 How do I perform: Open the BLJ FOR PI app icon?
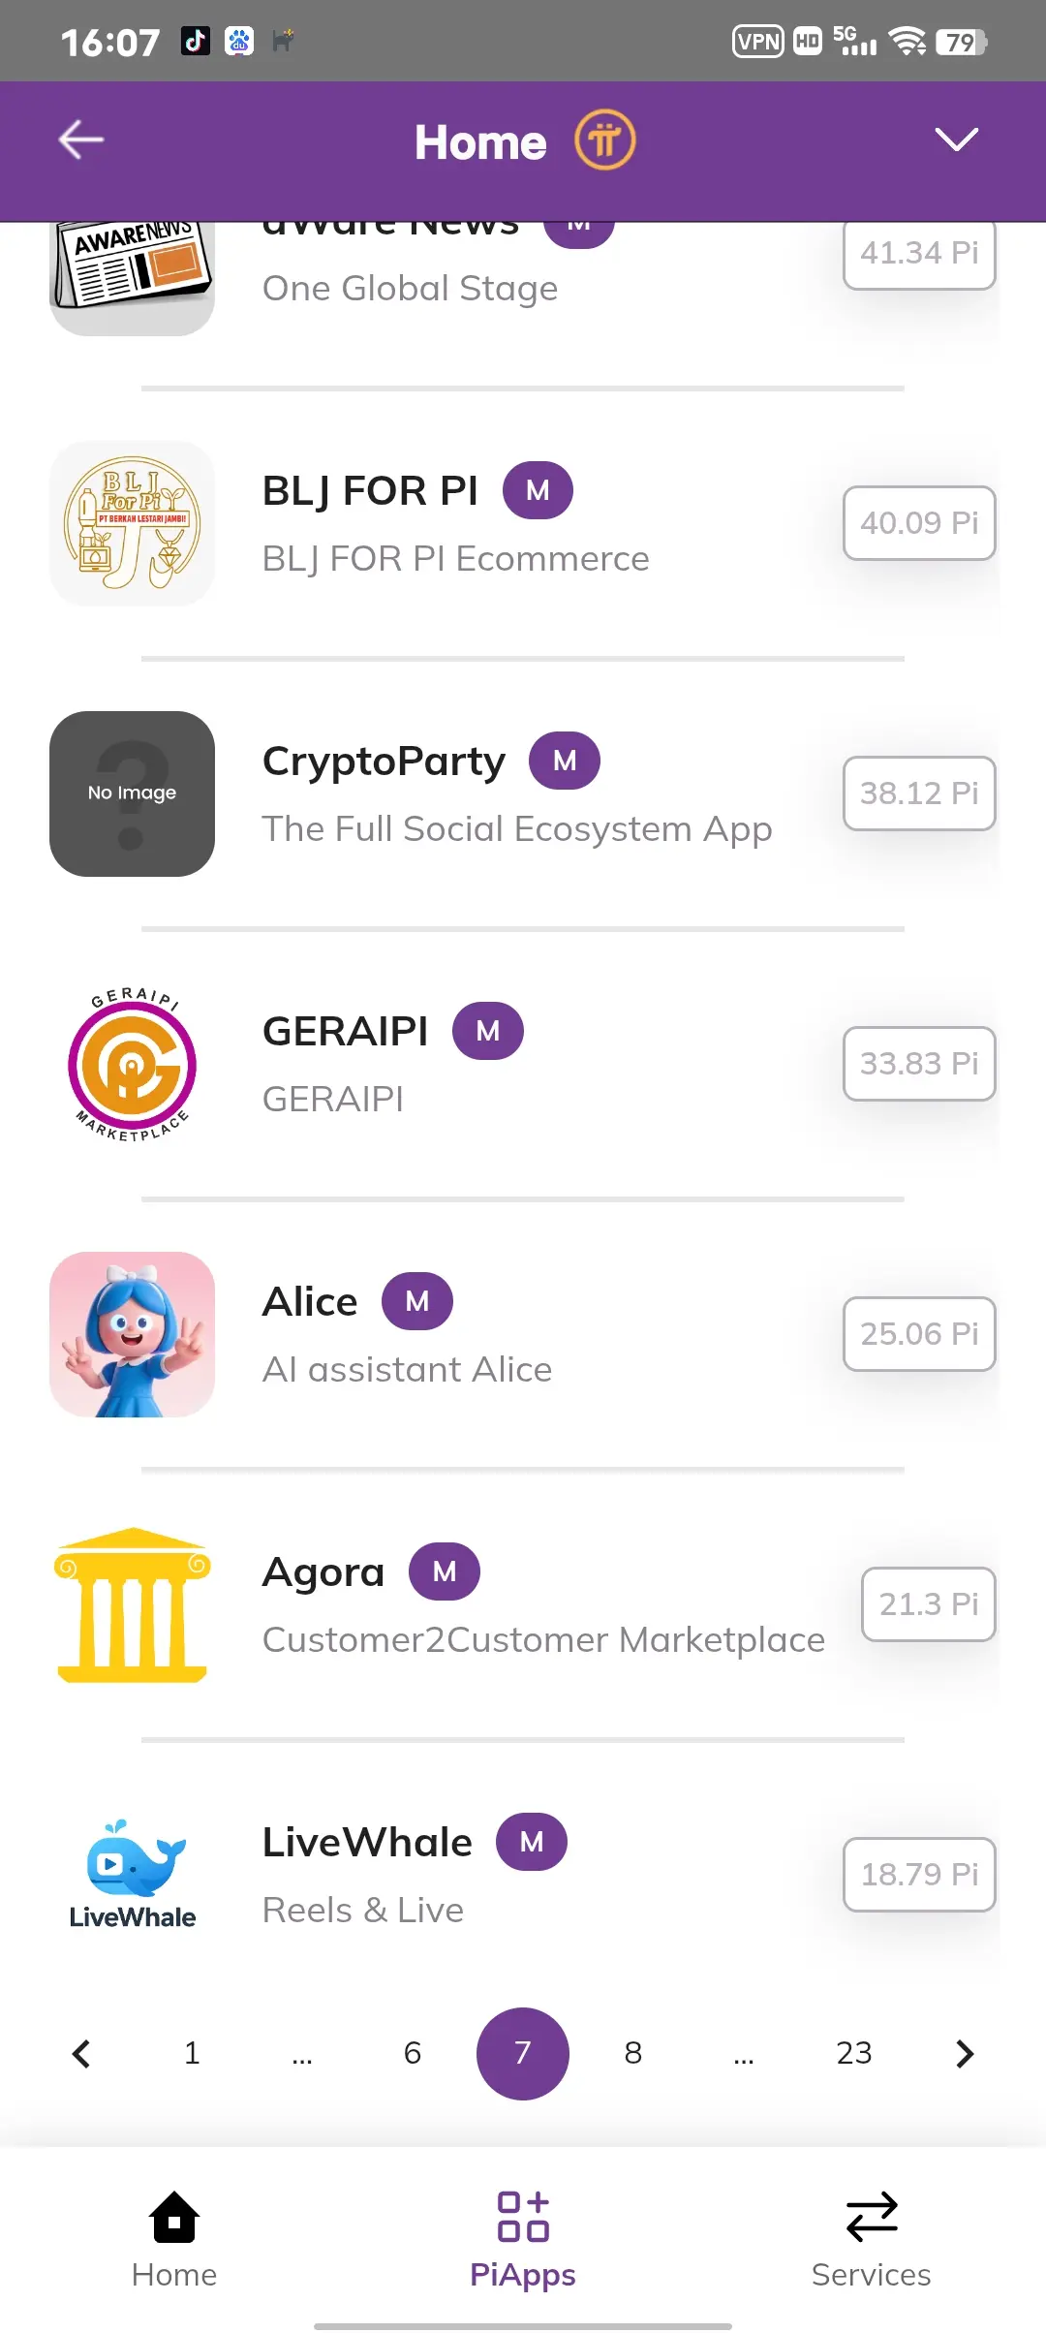133,523
